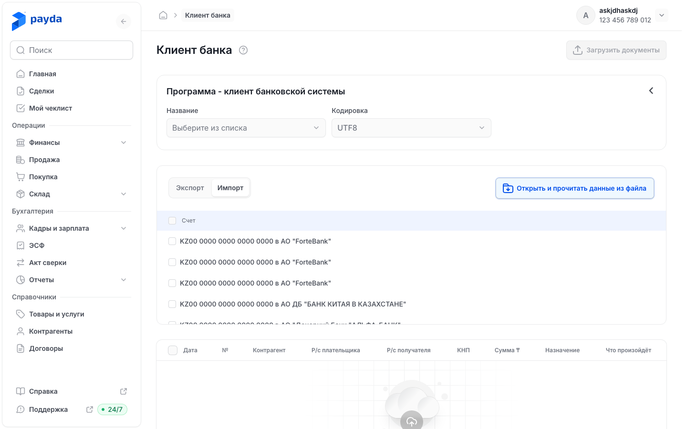Click the Кадры и зарплата people icon
The height and width of the screenshot is (429, 687).
21,228
